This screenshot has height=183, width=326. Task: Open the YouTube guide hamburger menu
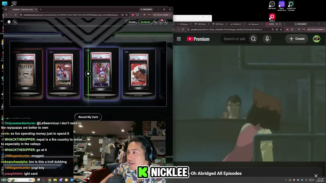coord(179,39)
